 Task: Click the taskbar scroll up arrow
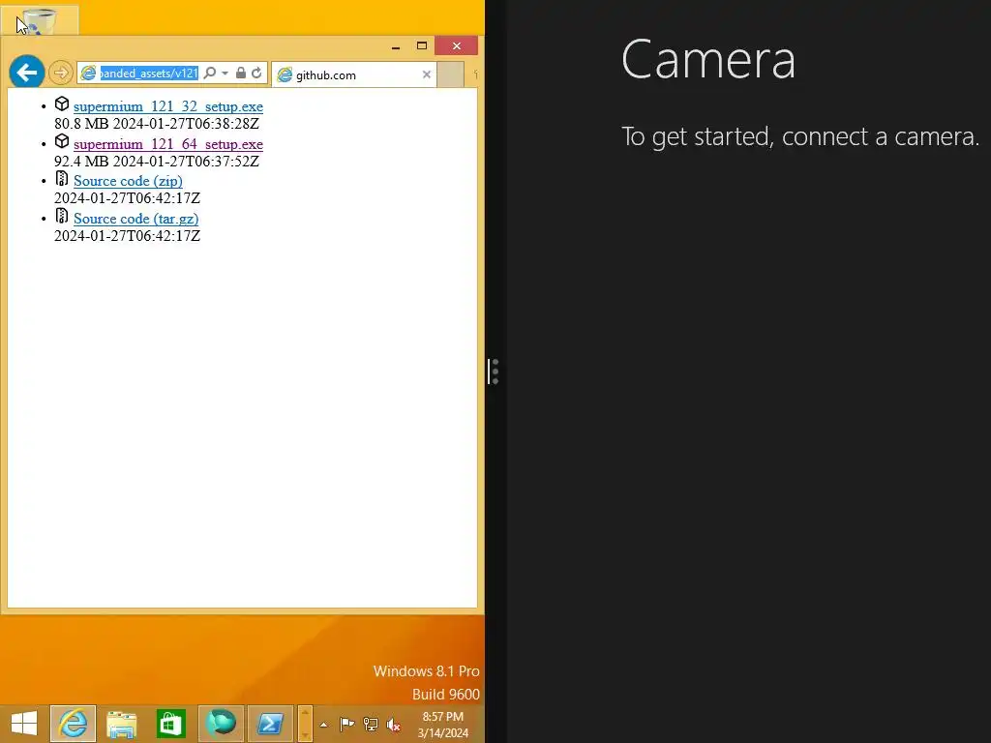click(305, 713)
